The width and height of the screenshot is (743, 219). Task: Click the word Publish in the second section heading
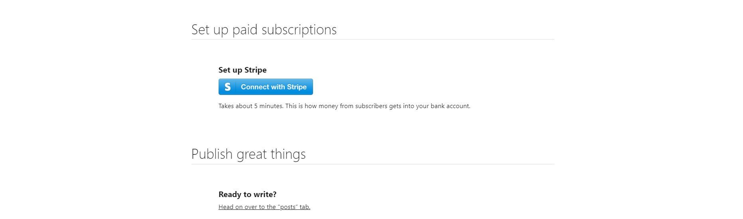[212, 154]
